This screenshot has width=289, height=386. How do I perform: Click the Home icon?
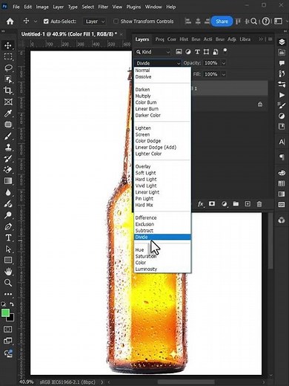point(10,22)
